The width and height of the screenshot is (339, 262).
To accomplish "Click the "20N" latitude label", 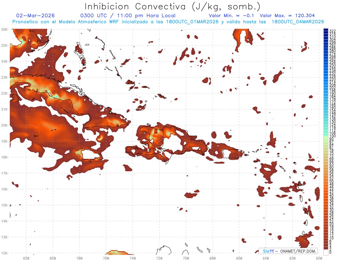I will [x=4, y=125].
